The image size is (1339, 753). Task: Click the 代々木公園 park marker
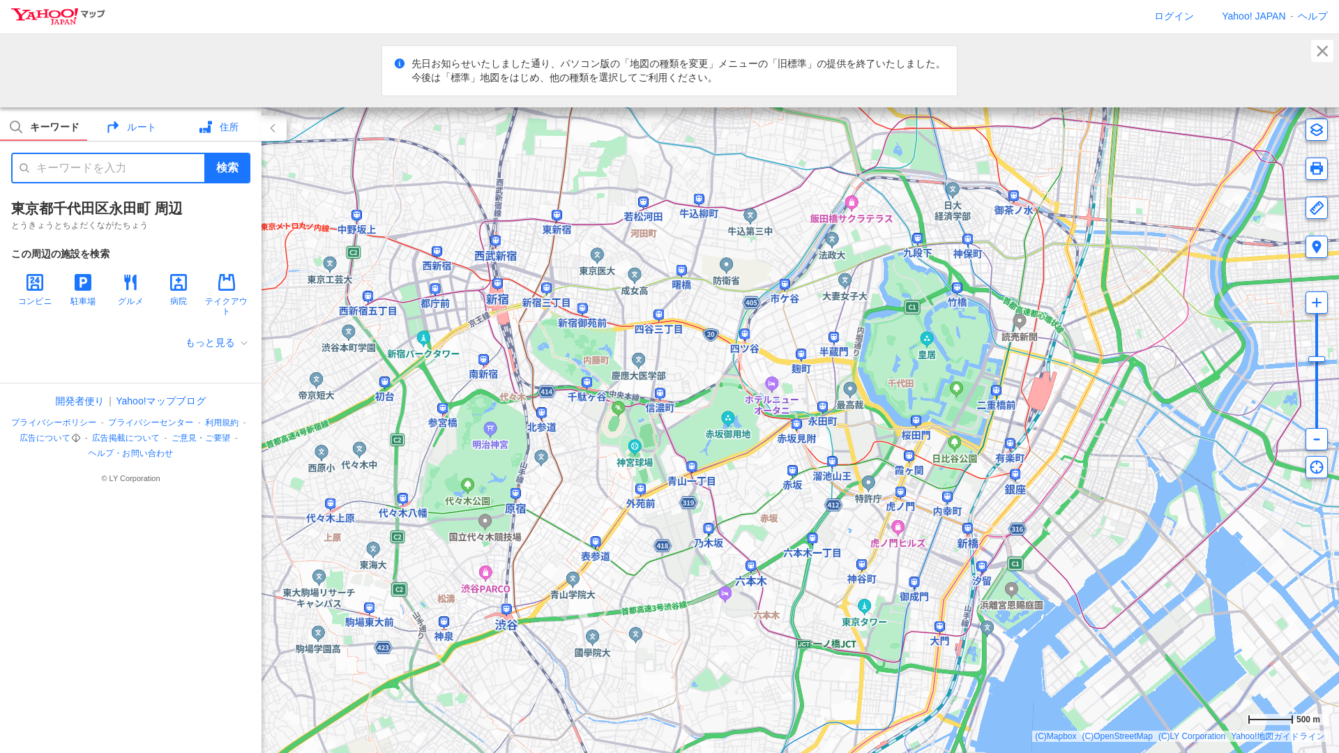click(467, 485)
